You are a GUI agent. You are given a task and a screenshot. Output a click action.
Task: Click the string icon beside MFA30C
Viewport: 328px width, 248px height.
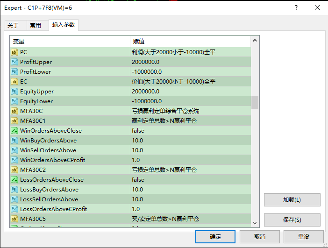click(14, 111)
